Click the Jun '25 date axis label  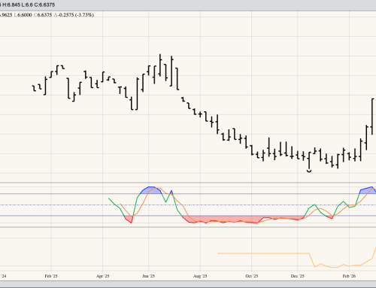point(148,276)
